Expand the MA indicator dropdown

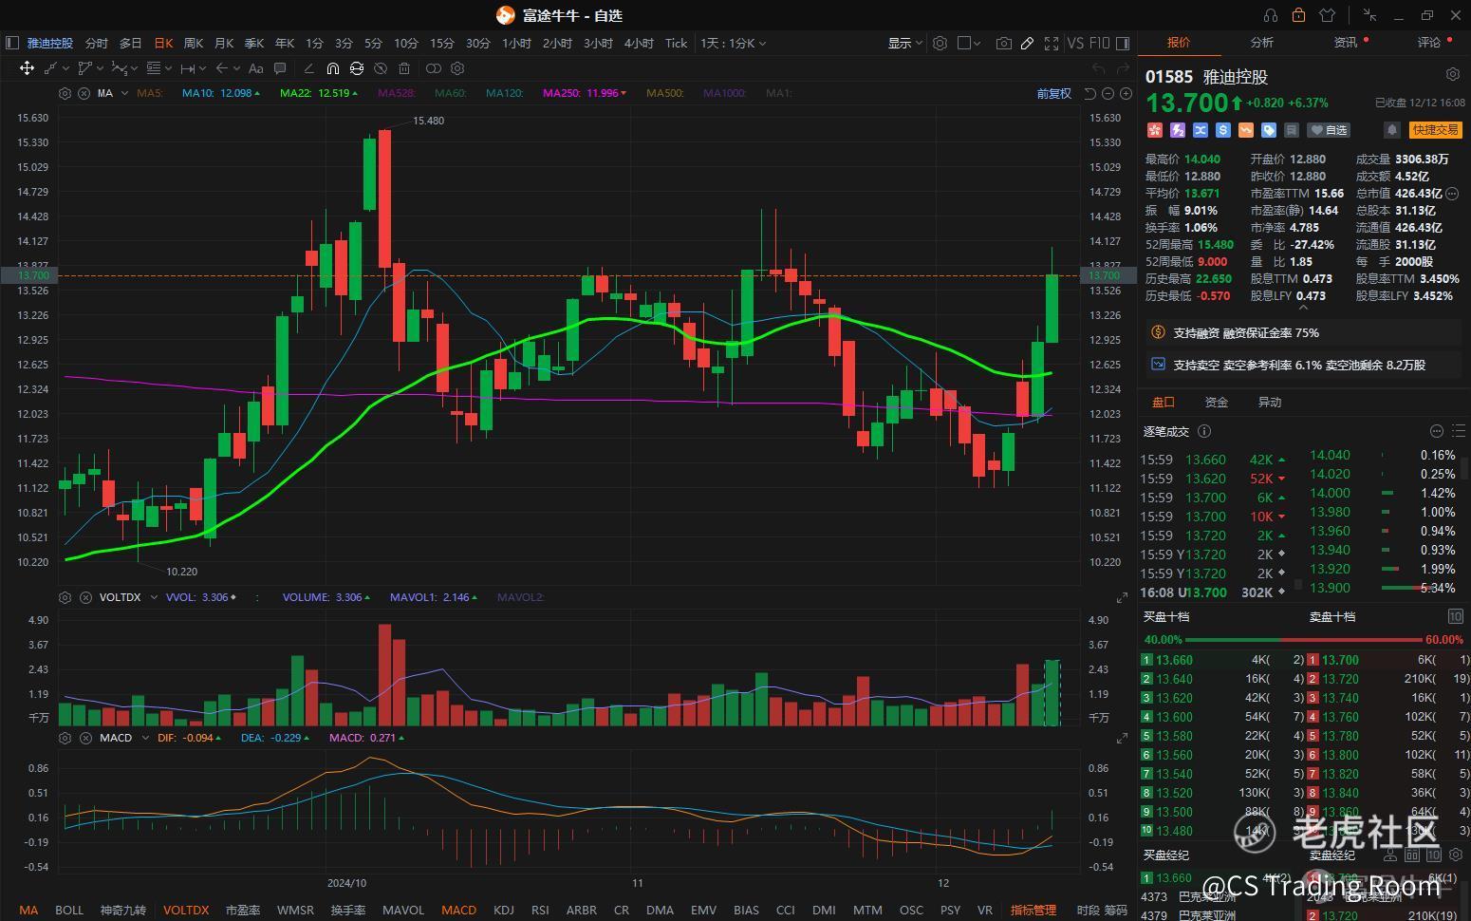[124, 93]
